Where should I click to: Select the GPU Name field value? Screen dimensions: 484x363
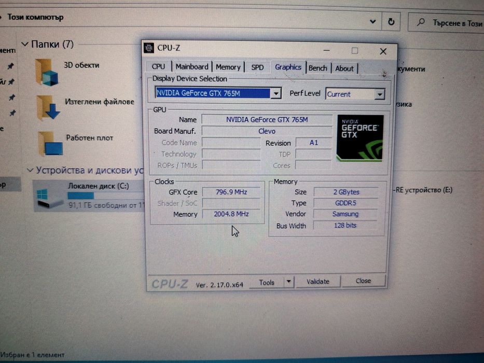click(x=267, y=119)
